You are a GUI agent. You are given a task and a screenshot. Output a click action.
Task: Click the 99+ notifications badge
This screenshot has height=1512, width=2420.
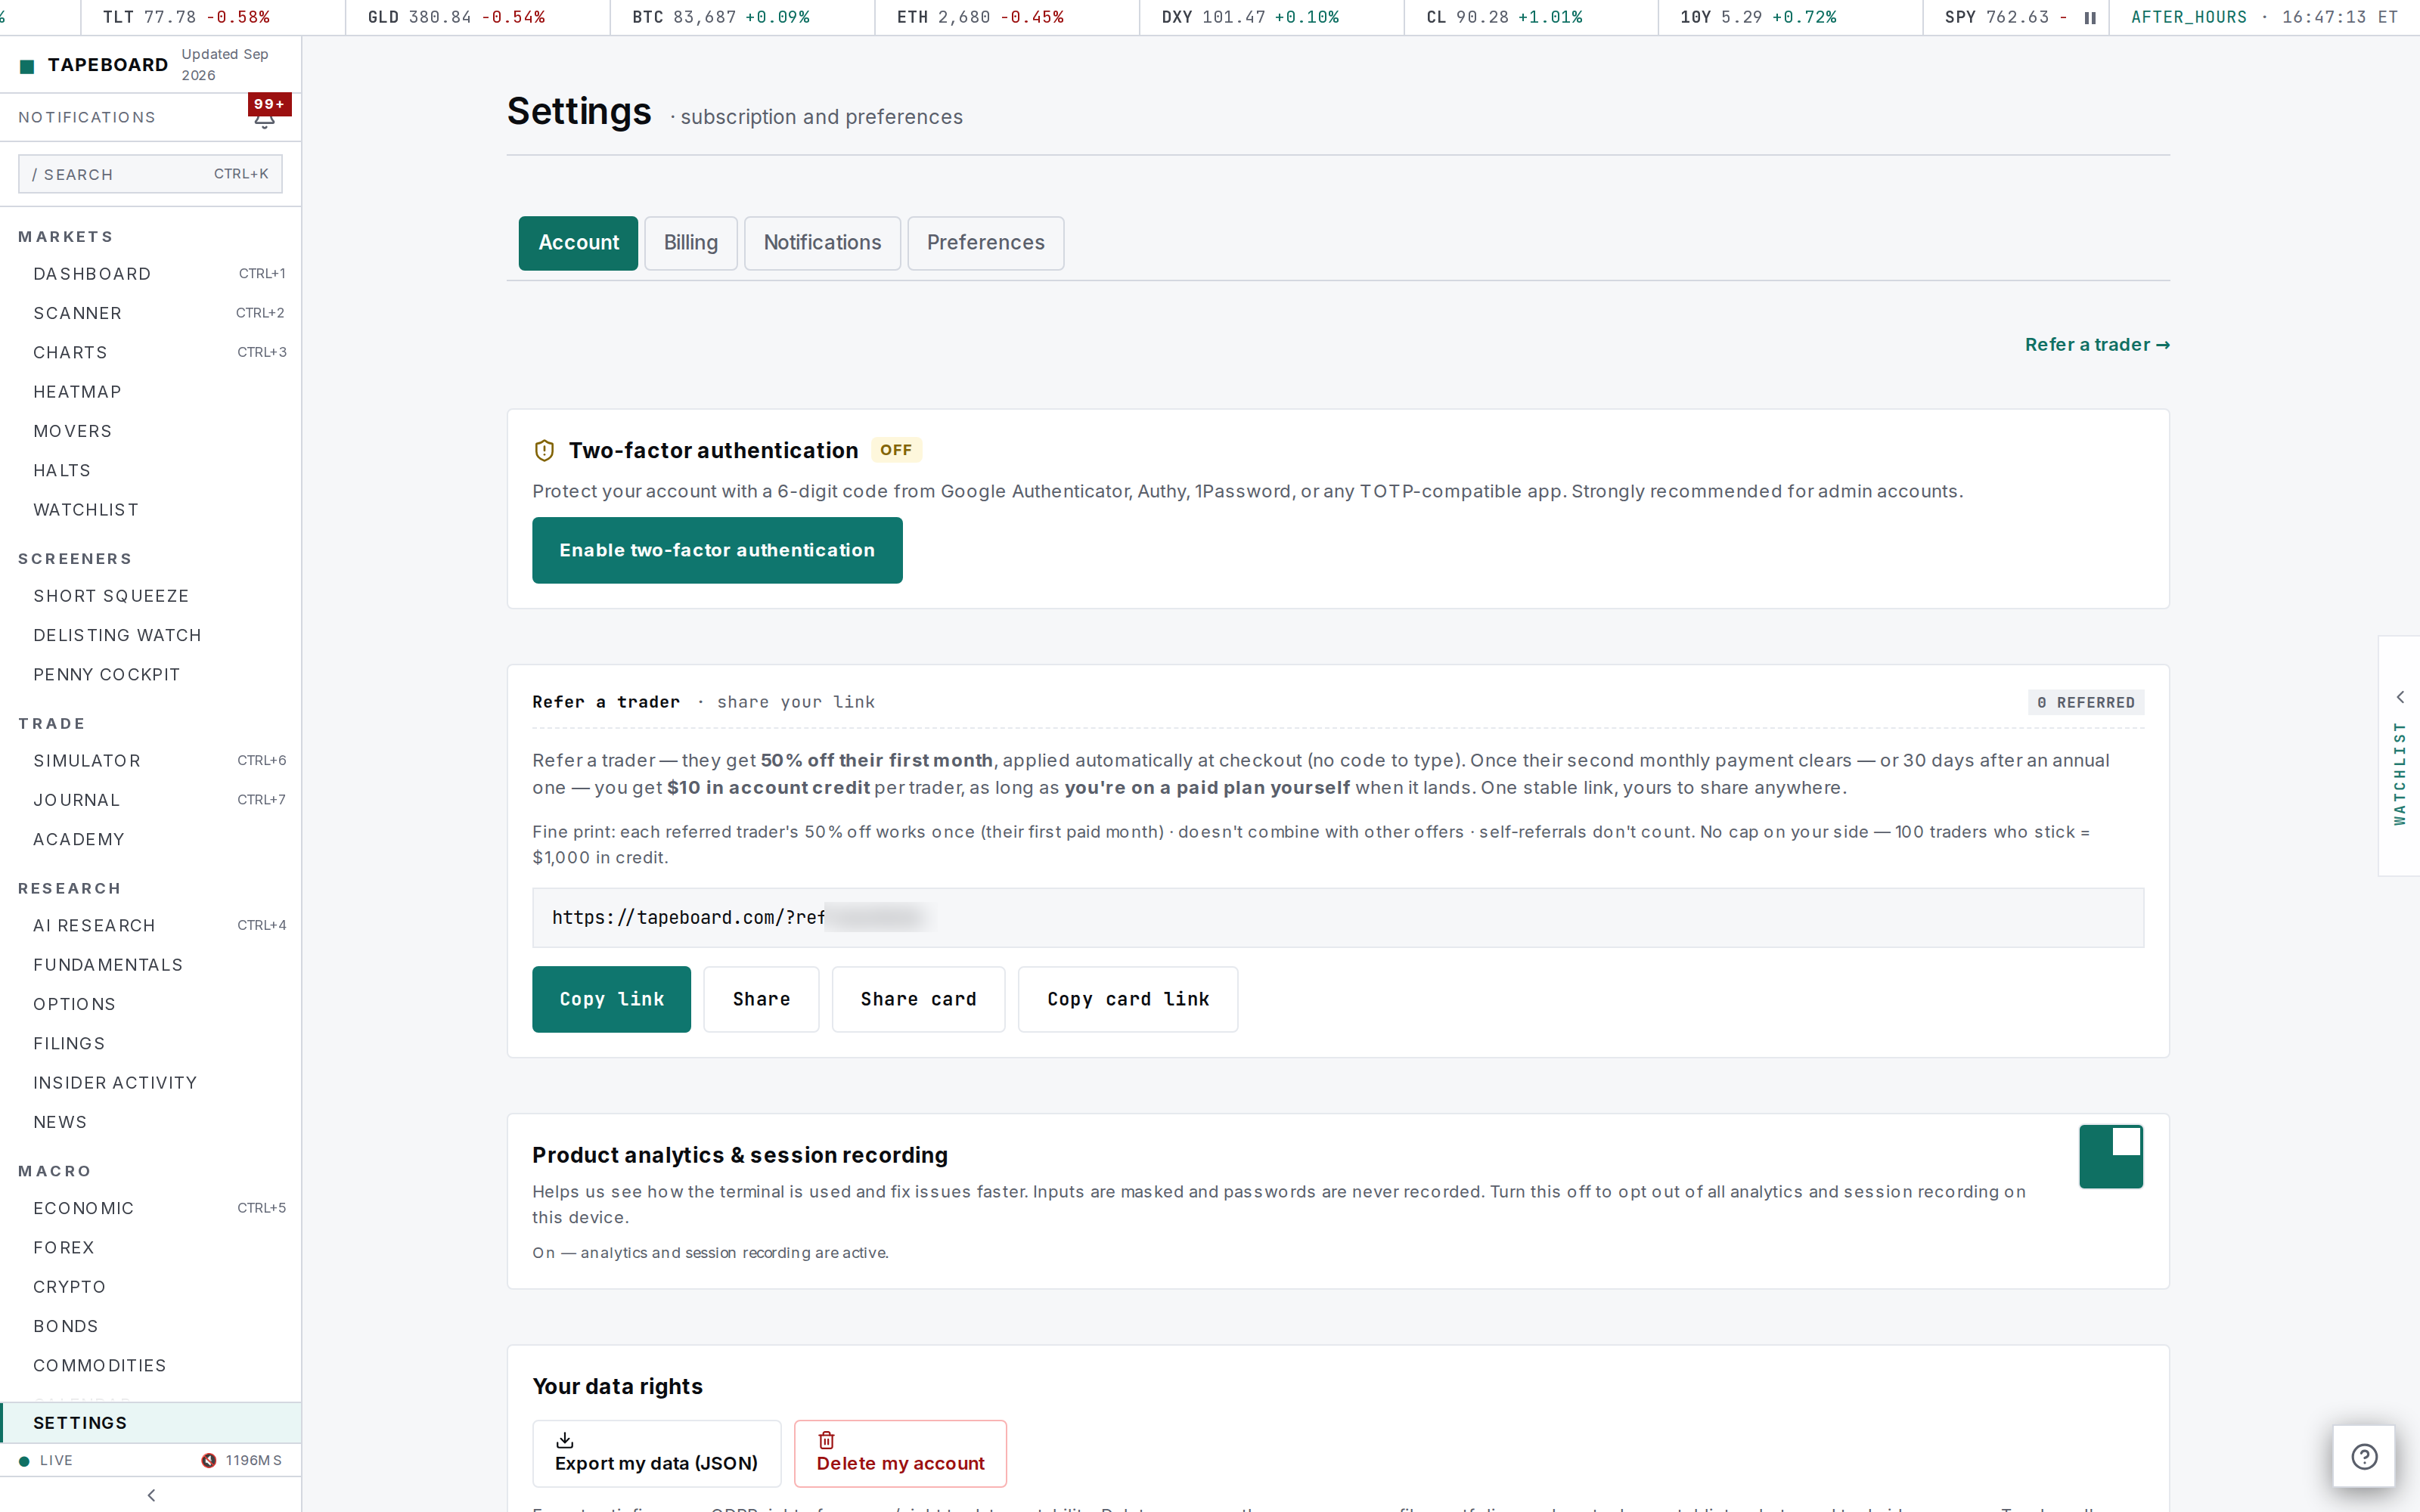pos(269,104)
